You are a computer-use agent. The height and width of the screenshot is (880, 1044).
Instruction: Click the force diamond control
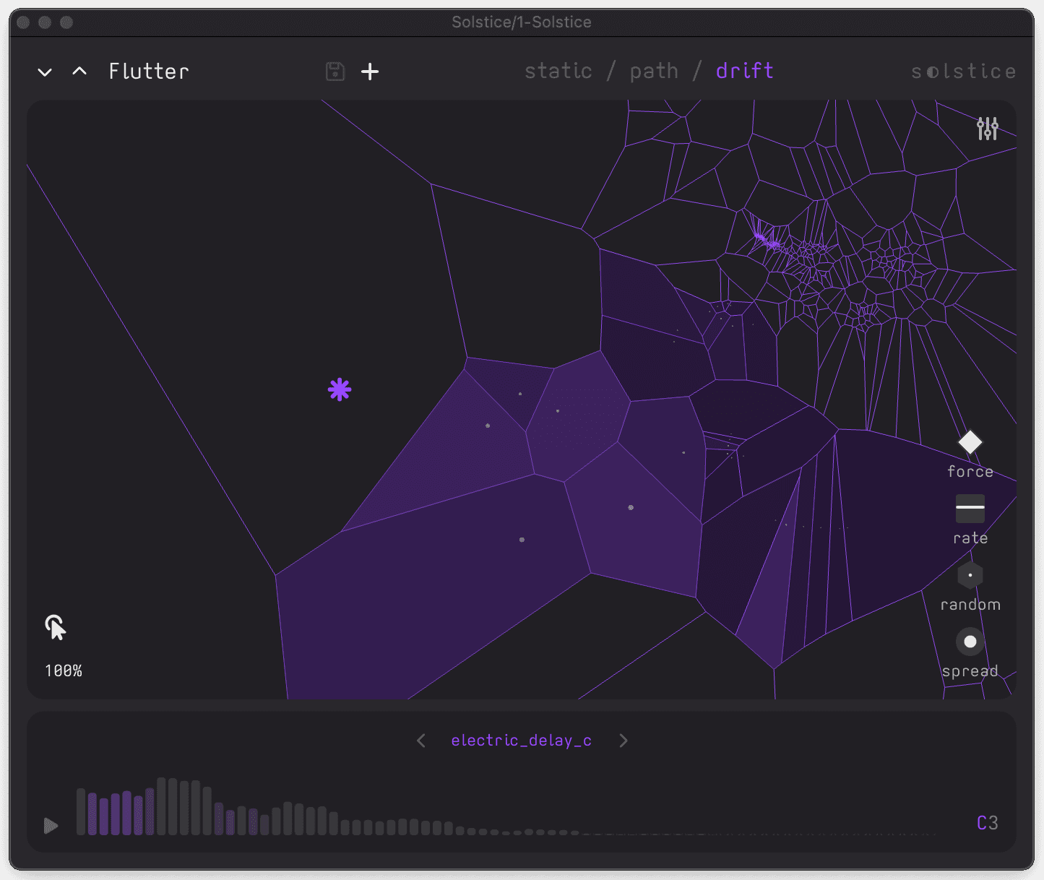(970, 442)
